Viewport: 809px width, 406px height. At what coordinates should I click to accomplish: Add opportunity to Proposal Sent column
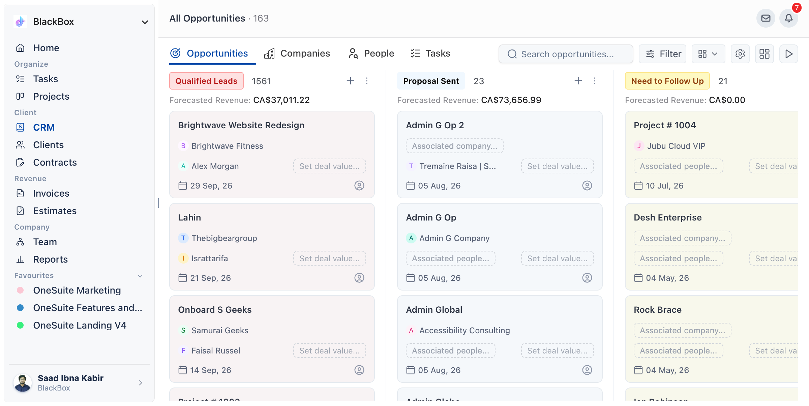[x=578, y=81]
